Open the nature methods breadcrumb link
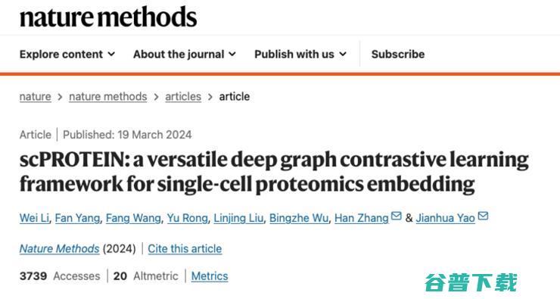Viewport: 560px width, 299px height. point(108,97)
